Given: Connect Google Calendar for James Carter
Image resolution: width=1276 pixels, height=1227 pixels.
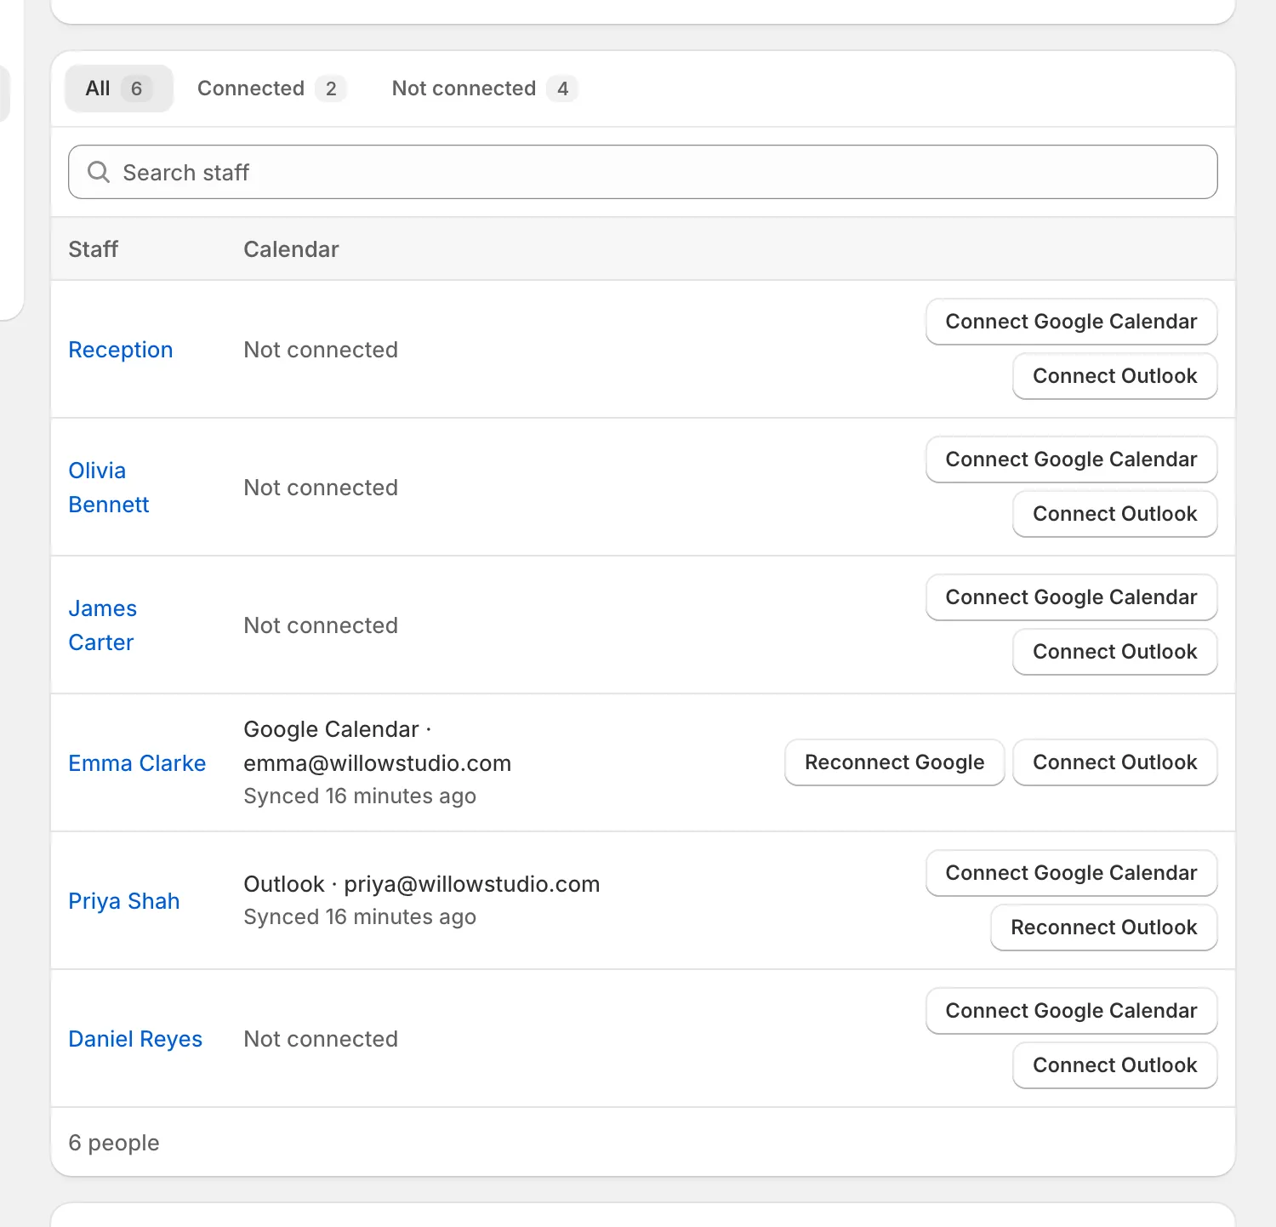Looking at the screenshot, I should [x=1072, y=597].
